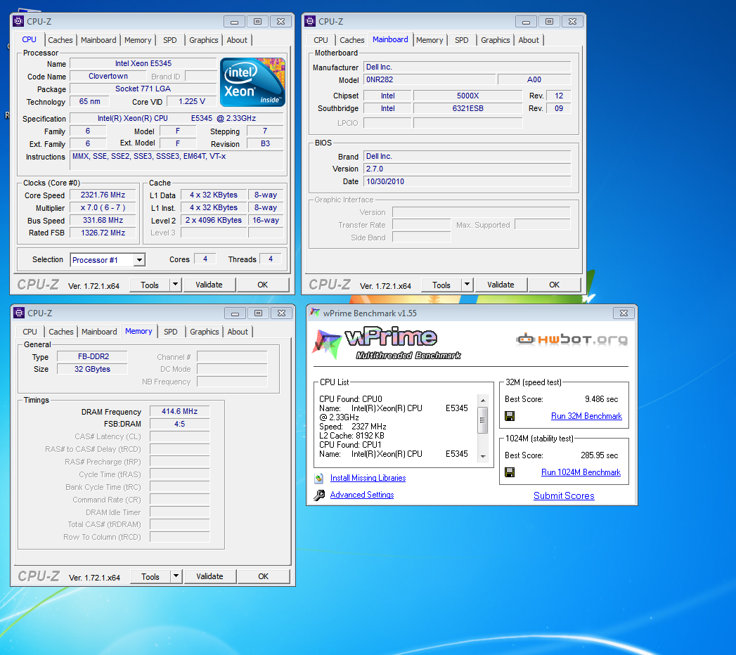The height and width of the screenshot is (655, 736).
Task: Run the 32M Benchmark
Action: pos(586,416)
